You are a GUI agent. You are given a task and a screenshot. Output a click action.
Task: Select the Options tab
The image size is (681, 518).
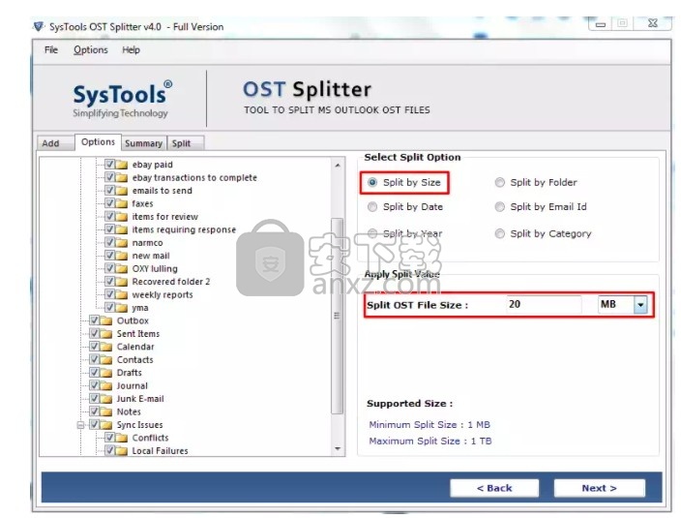point(98,142)
